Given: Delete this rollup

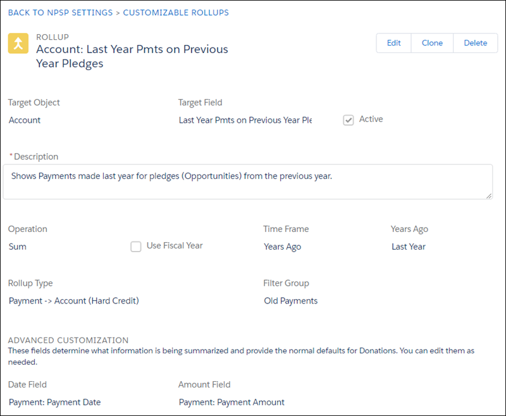Looking at the screenshot, I should [x=476, y=43].
